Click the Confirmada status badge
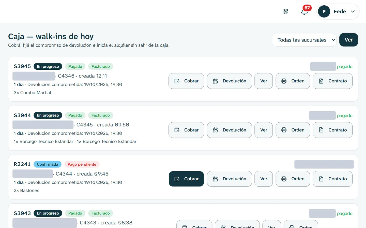366x228 pixels. (48, 164)
